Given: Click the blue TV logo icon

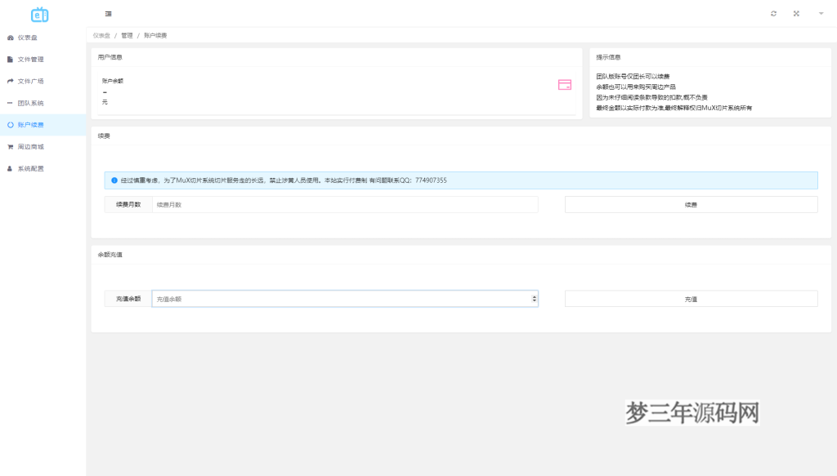Looking at the screenshot, I should (39, 14).
